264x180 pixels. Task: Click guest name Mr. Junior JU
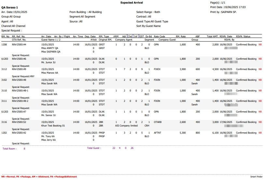[49, 62]
